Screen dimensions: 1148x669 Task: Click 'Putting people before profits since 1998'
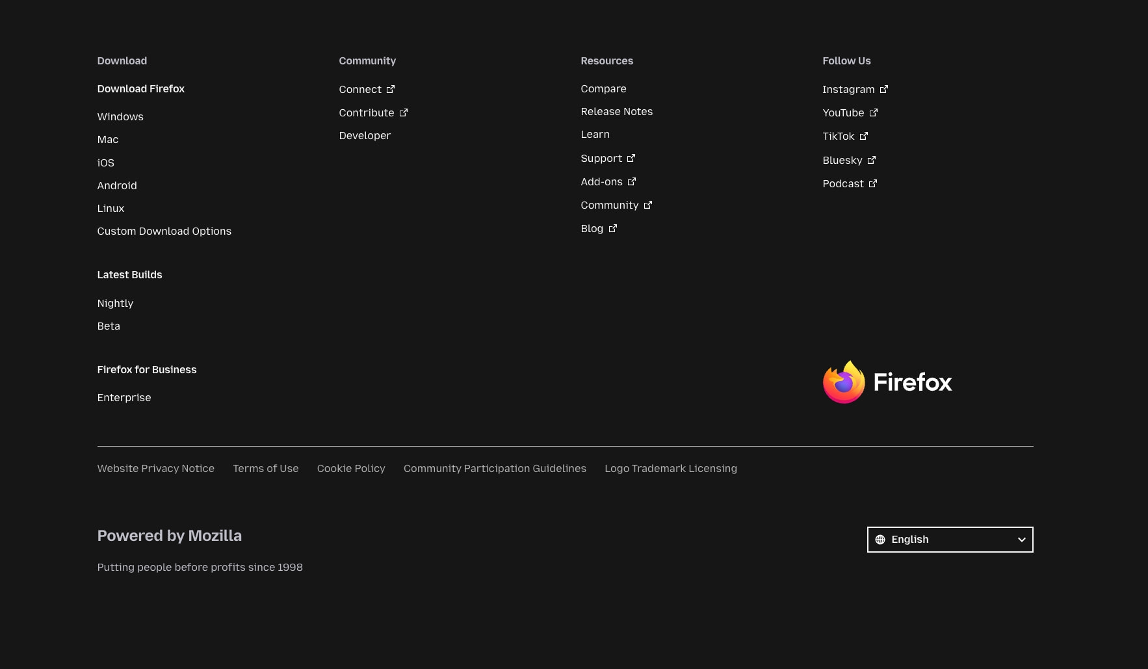click(200, 567)
